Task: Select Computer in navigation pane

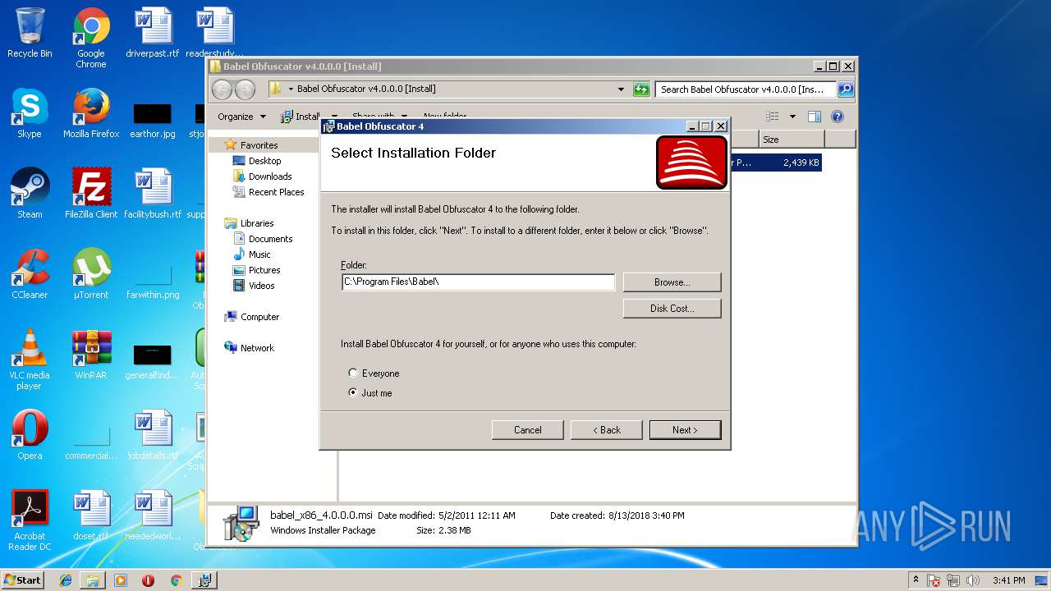Action: pyautogui.click(x=259, y=317)
